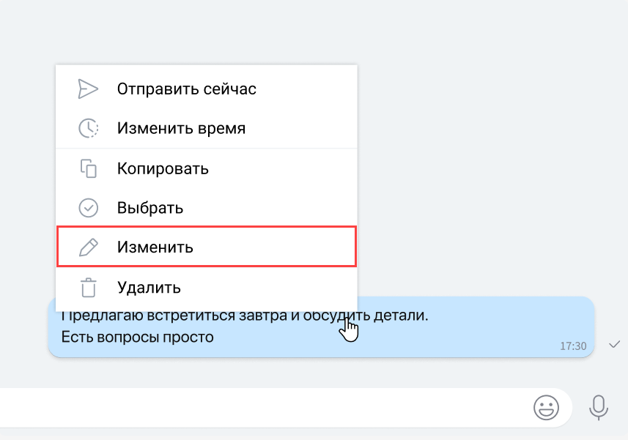
Task: Click the trash can delete icon
Action: tap(88, 287)
